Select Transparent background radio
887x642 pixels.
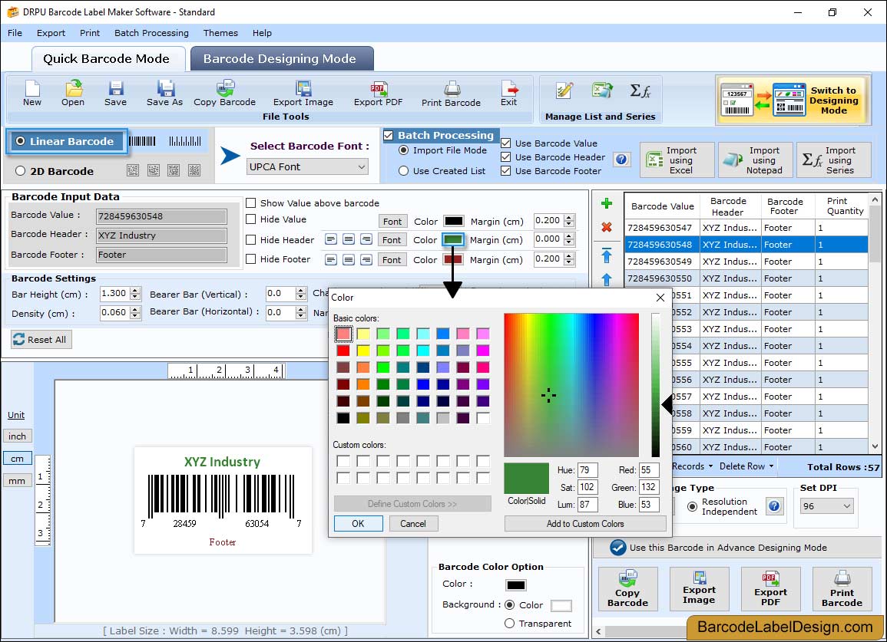(x=509, y=623)
